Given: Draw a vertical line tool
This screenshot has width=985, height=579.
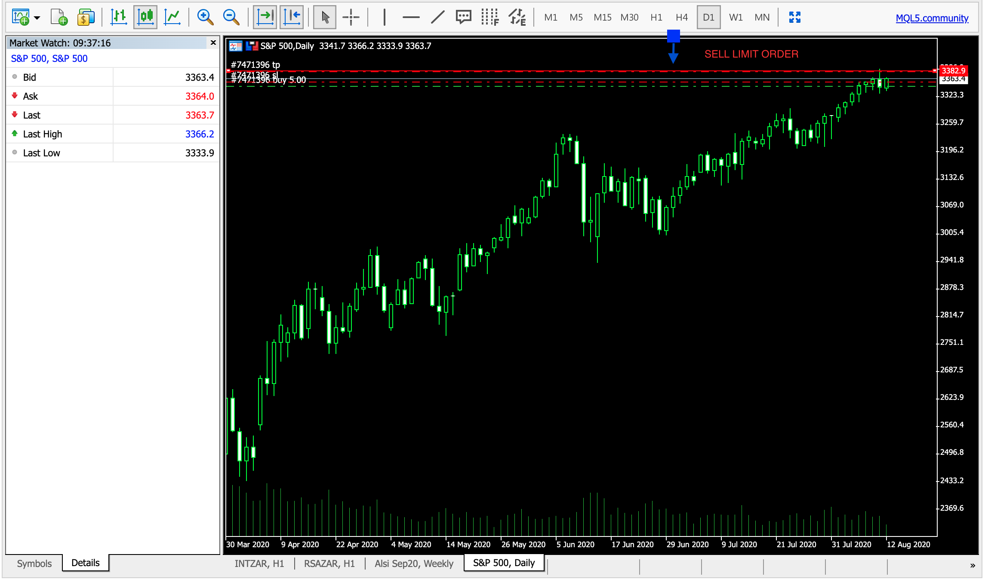Looking at the screenshot, I should pyautogui.click(x=384, y=17).
